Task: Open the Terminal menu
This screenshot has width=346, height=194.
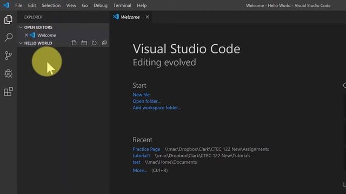Action: pos(122,5)
